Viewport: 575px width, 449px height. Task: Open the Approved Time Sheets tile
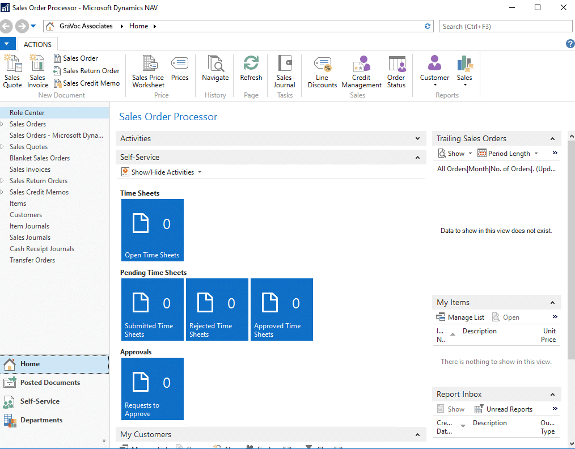click(x=282, y=310)
